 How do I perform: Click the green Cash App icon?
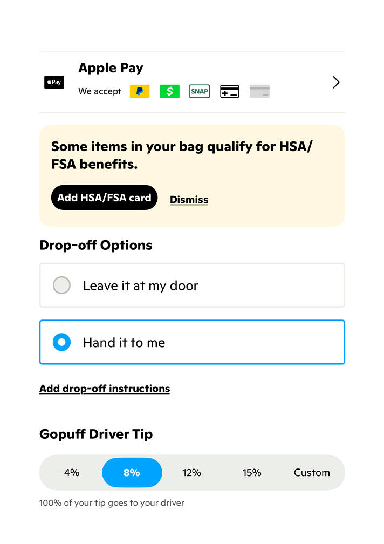coord(169,91)
